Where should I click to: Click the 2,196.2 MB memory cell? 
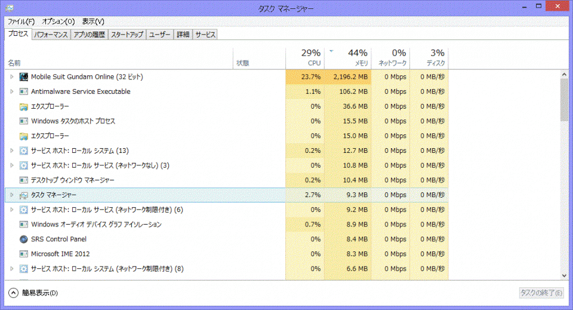pos(347,77)
